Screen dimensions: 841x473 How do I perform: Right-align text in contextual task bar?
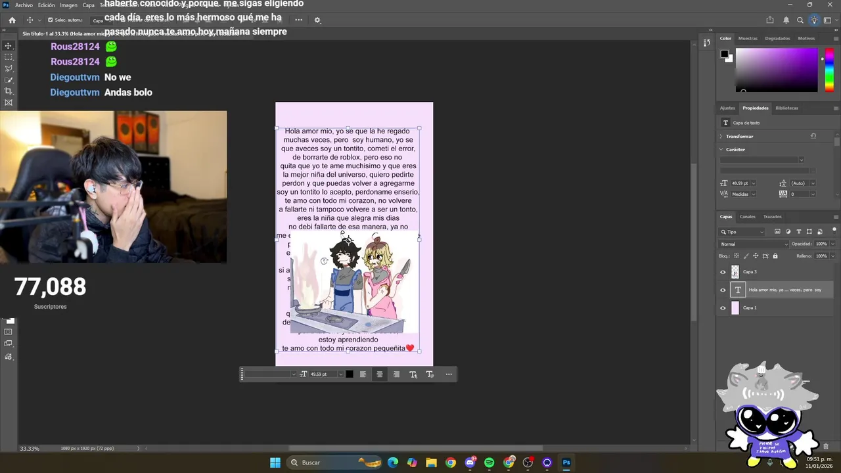click(x=396, y=374)
